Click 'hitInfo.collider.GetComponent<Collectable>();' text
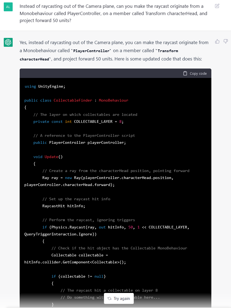 click(75, 262)
